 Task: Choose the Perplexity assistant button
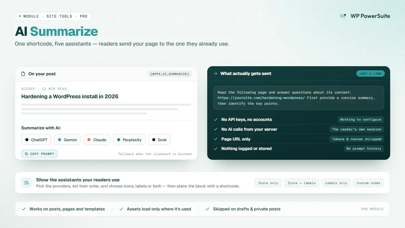point(129,140)
